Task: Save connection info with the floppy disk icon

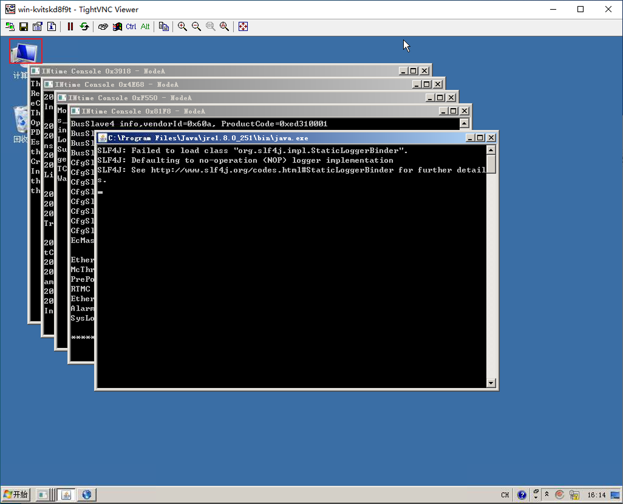Action: point(24,27)
